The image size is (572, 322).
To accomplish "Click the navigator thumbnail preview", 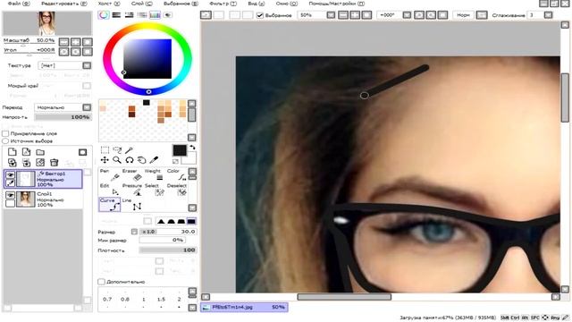I will [x=47, y=23].
